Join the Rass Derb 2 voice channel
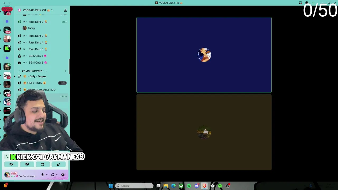The height and width of the screenshot is (190, 338). [42, 22]
